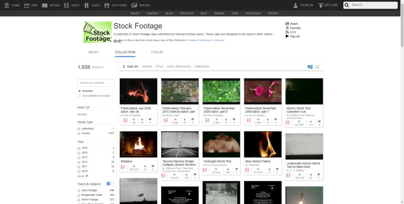
Task: Click the Upload icon
Action: tap(321, 5)
